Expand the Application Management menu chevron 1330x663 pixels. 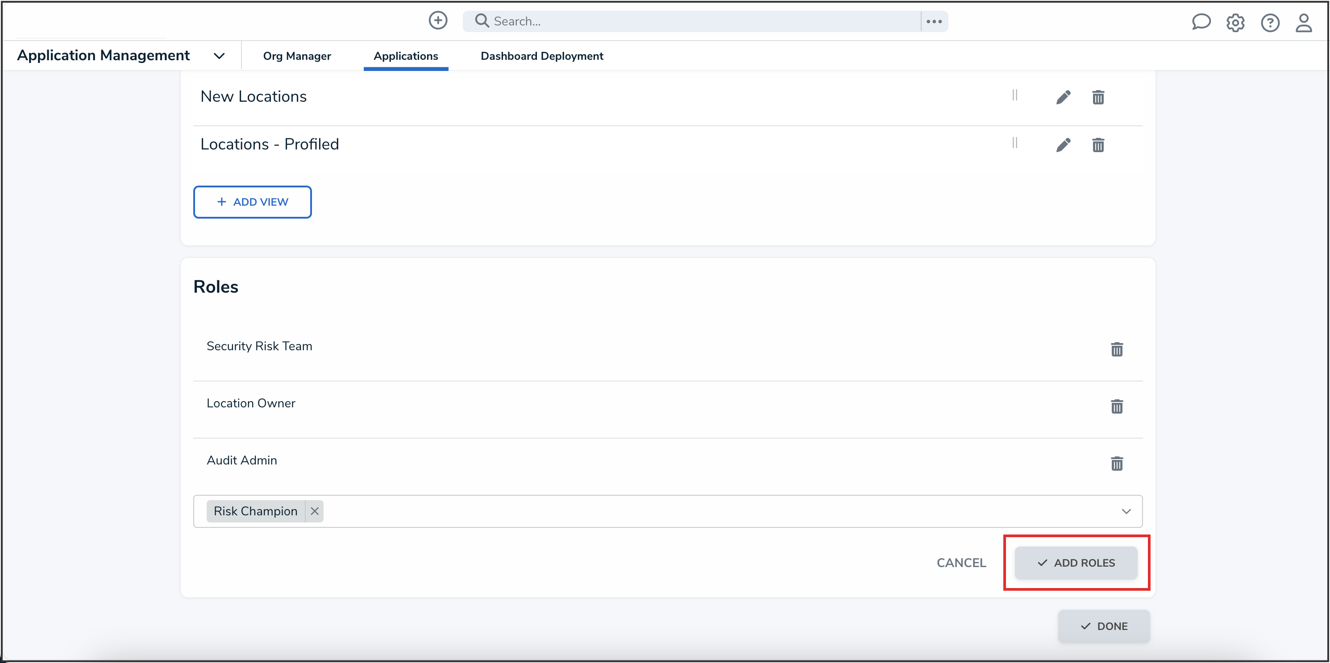pos(219,56)
